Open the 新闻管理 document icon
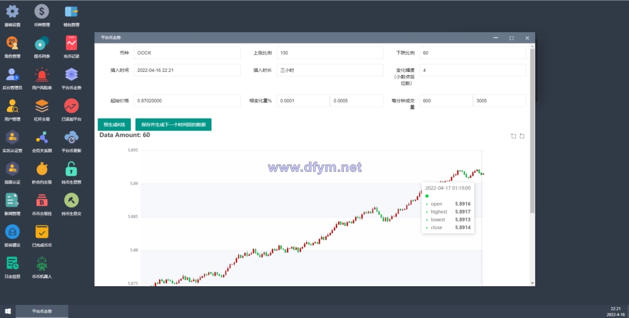629x318 pixels. (x=12, y=200)
